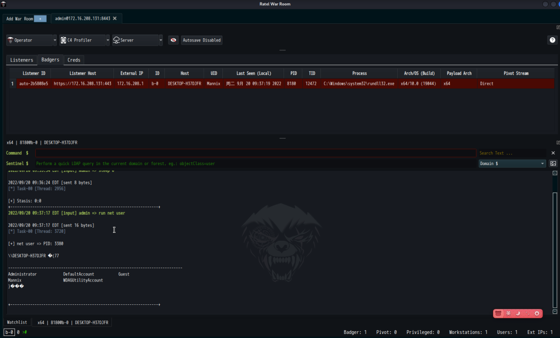This screenshot has width=560, height=338.
Task: Expand the C4 Profiler dropdown arrow
Action: (x=108, y=40)
